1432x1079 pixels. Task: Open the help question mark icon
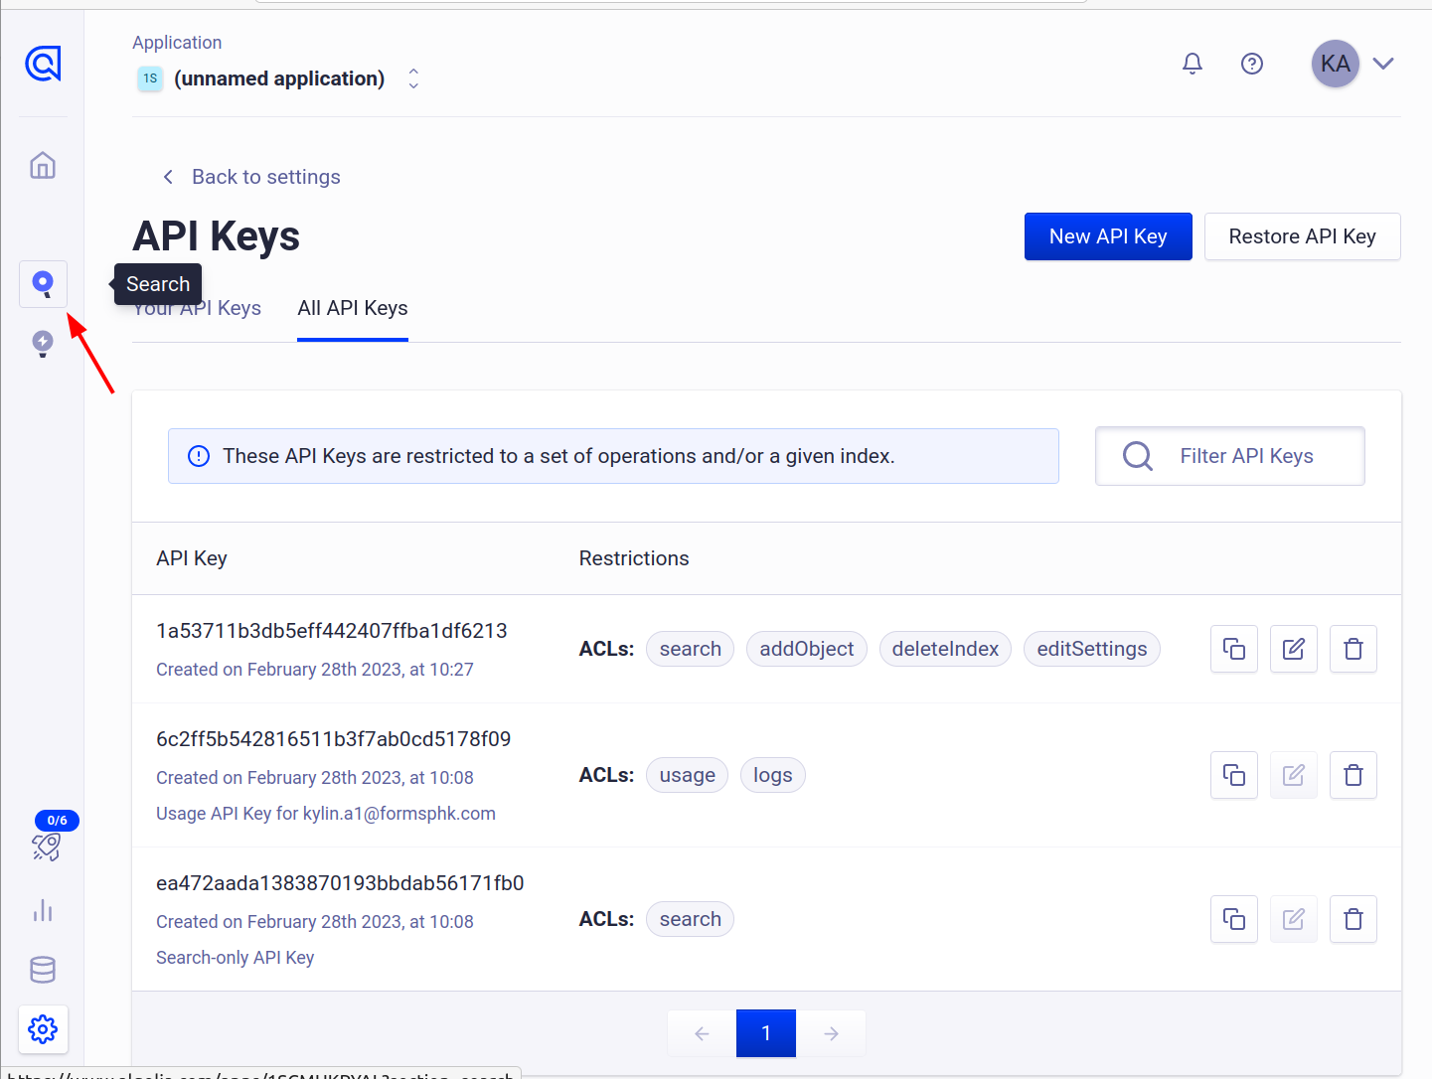[x=1252, y=64]
